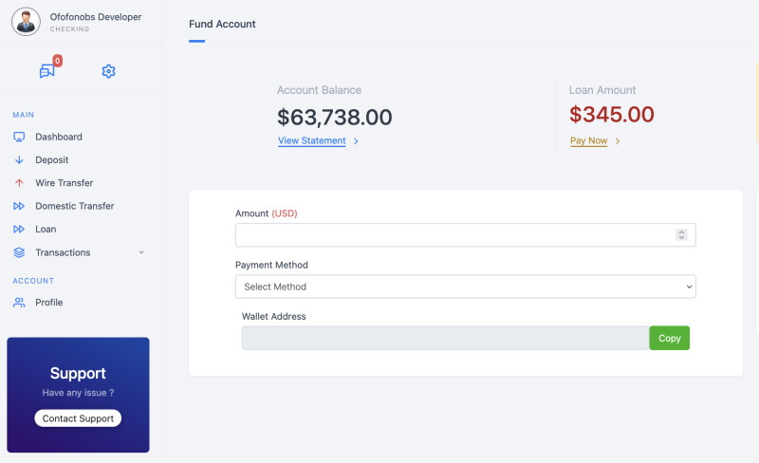Open Wire Transfer from the sidebar
Viewport: 759px width, 463px height.
(x=64, y=183)
